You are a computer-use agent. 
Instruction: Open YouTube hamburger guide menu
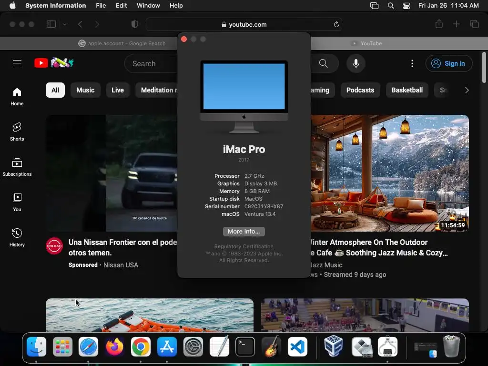(x=17, y=63)
